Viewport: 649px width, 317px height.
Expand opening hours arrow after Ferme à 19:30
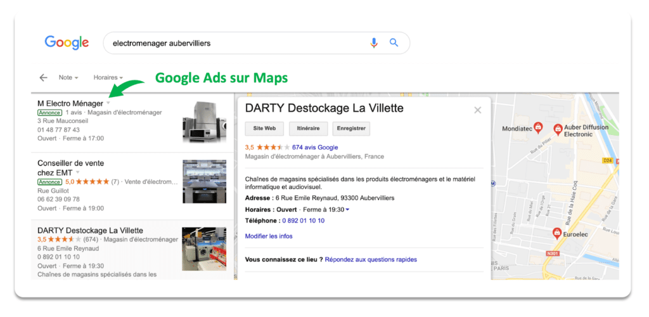347,210
